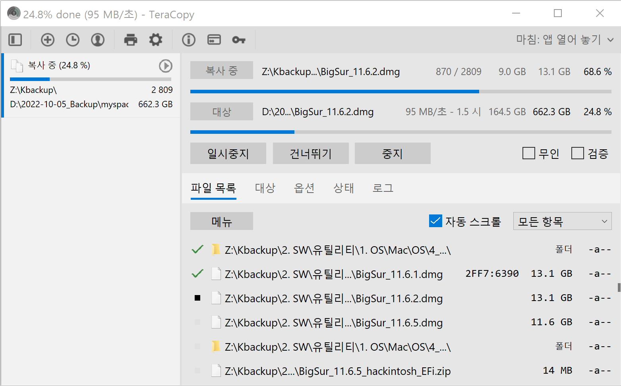Image resolution: width=621 pixels, height=386 pixels.
Task: Switch to the 옵션 tab
Action: point(304,188)
